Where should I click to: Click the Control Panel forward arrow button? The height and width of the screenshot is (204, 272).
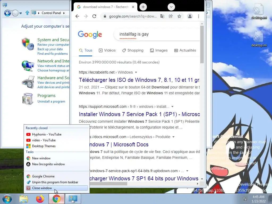pos(15,13)
